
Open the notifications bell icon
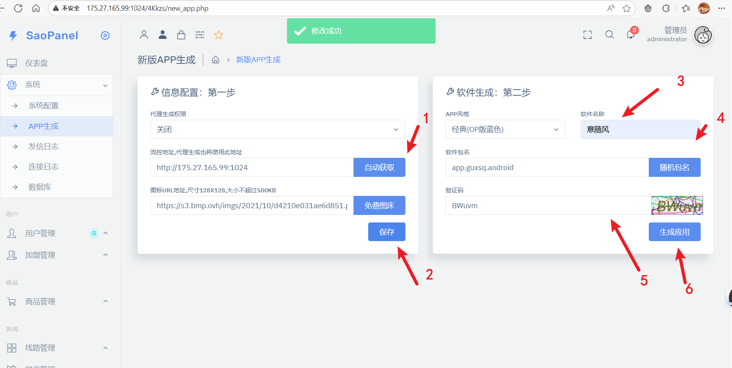(x=631, y=35)
